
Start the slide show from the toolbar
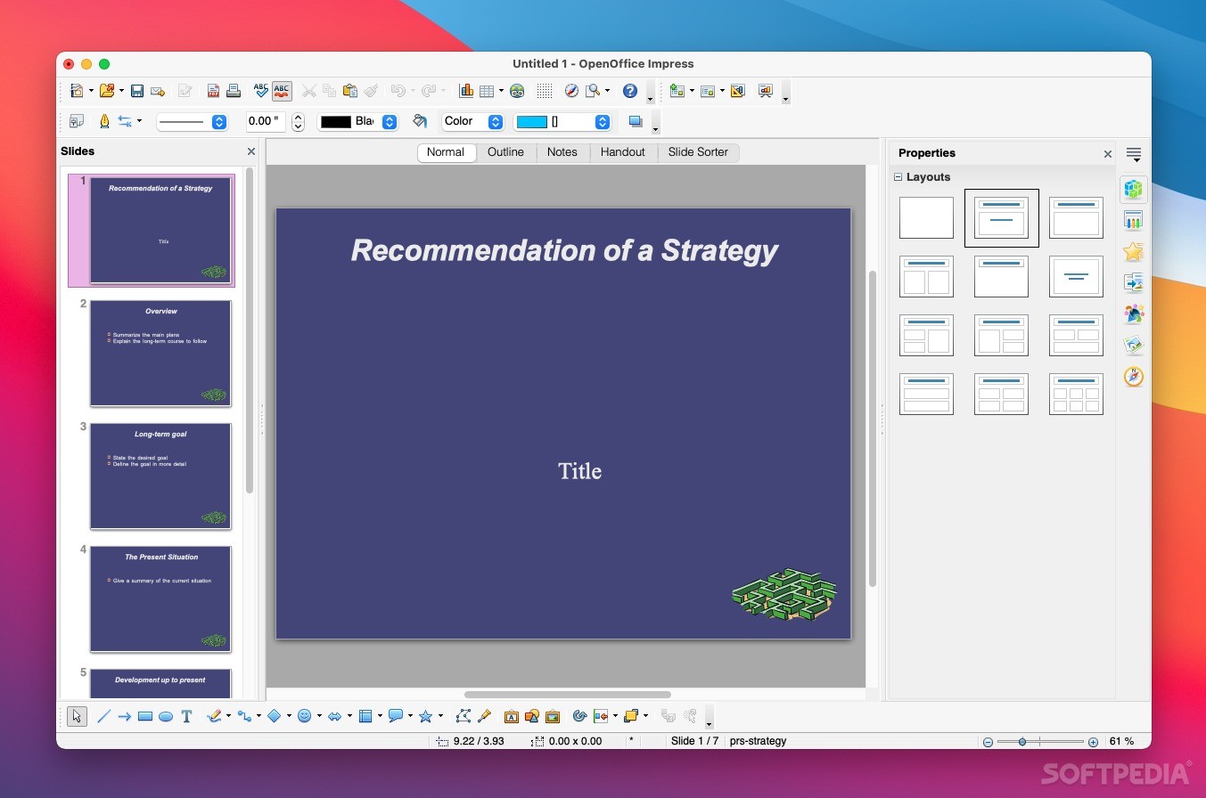(765, 91)
